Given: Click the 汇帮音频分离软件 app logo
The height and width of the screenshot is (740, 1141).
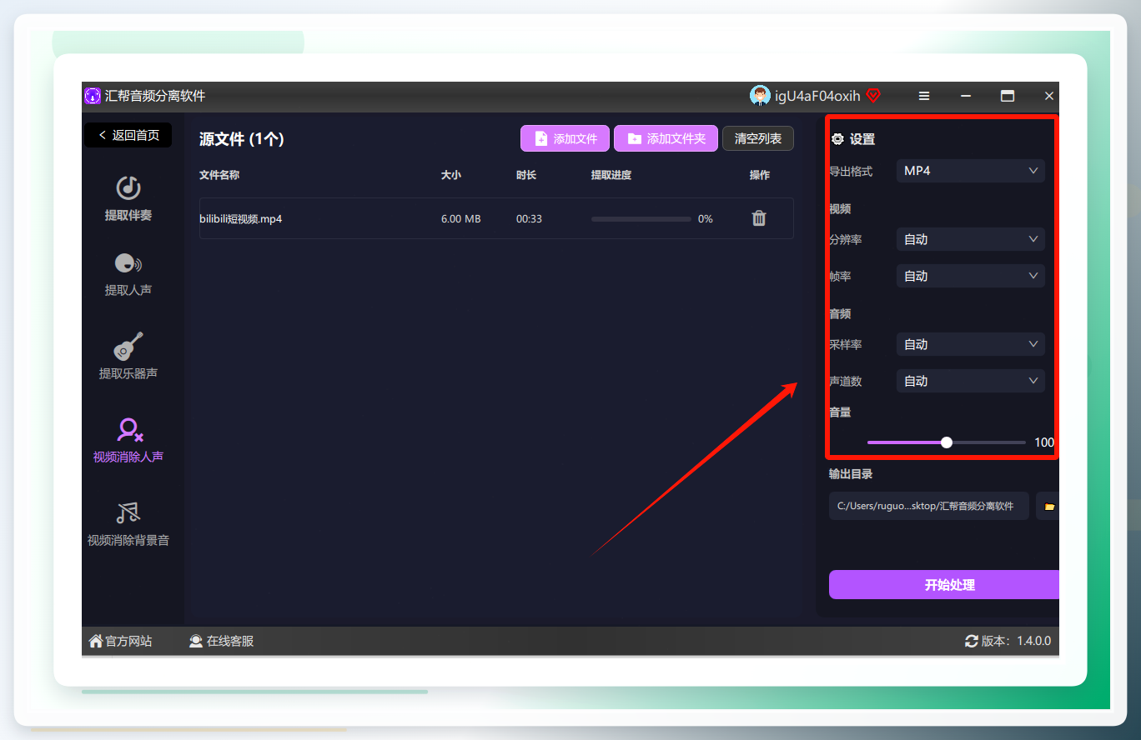Looking at the screenshot, I should (x=92, y=96).
